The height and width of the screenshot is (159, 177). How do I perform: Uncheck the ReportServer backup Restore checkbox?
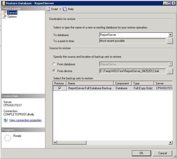[60, 88]
